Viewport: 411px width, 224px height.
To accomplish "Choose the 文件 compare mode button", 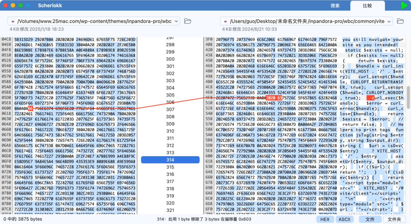I will point(370,219).
